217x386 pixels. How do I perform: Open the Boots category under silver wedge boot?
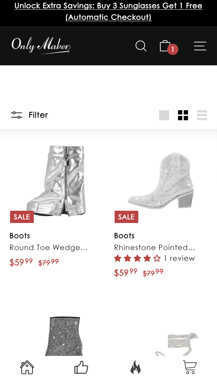pos(20,236)
